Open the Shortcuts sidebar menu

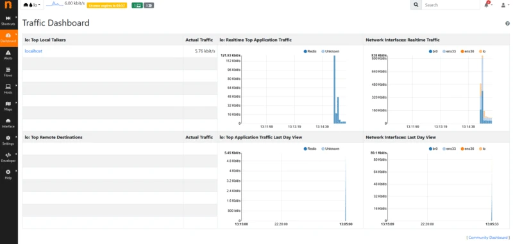click(8, 20)
